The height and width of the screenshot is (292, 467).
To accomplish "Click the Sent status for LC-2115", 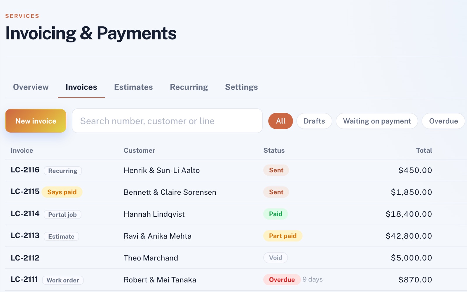I will [276, 192].
